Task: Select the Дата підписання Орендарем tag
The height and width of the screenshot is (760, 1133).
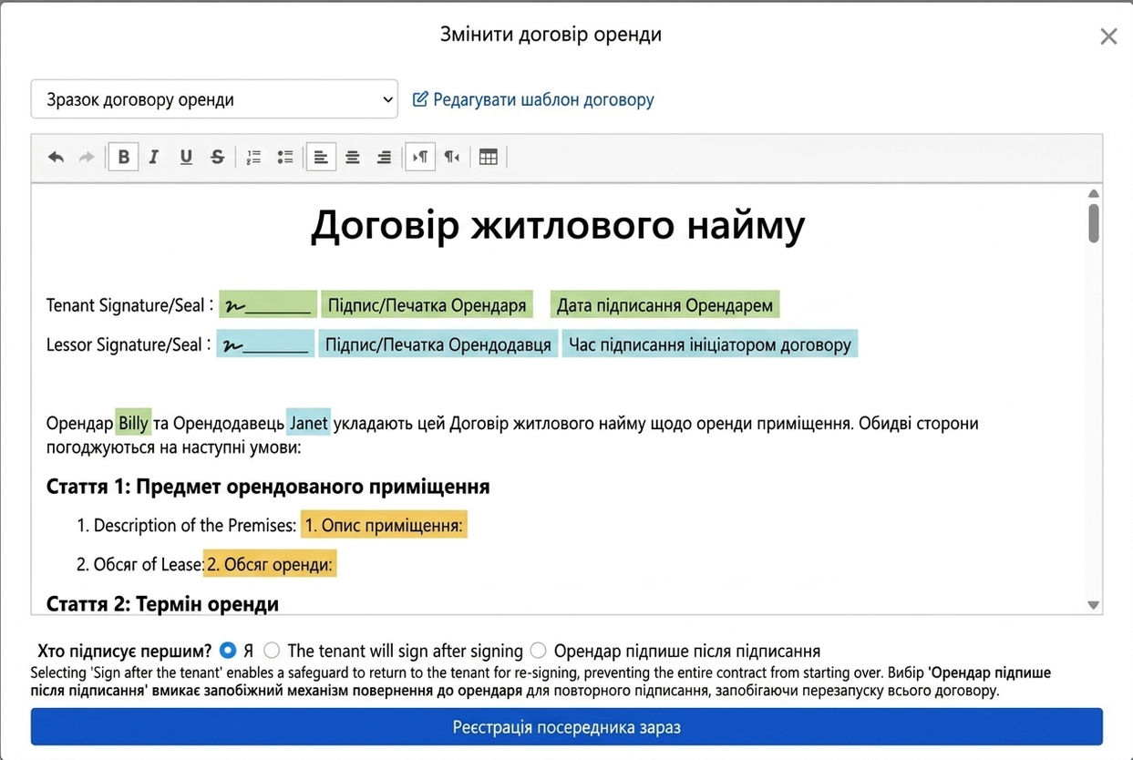Action: [x=664, y=304]
